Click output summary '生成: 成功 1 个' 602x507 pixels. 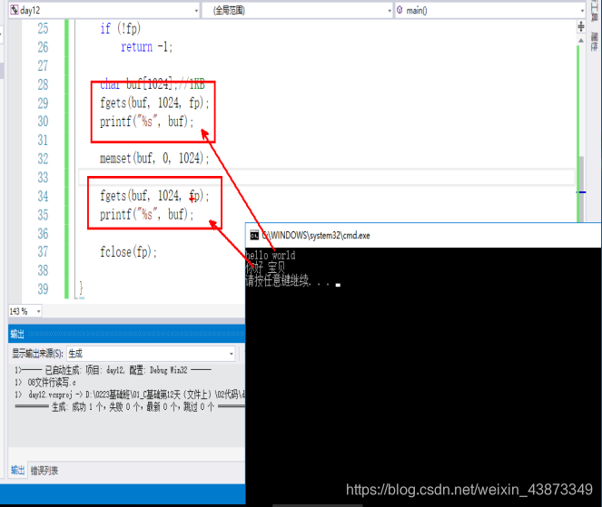(130, 406)
